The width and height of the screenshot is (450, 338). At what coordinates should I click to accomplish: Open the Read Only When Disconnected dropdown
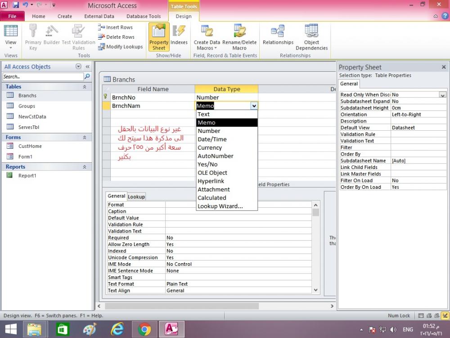coord(442,95)
